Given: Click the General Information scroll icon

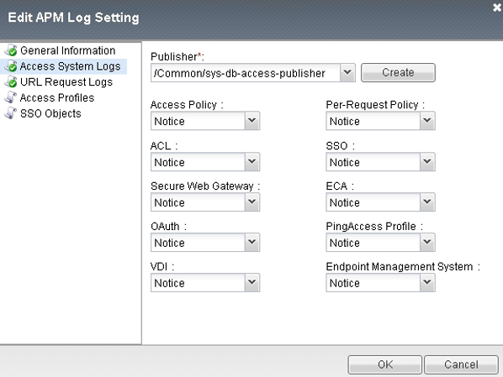Looking at the screenshot, I should [x=11, y=50].
